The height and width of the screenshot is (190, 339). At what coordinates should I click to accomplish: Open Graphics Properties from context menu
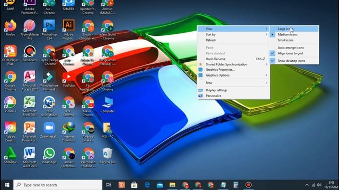[x=233, y=70]
